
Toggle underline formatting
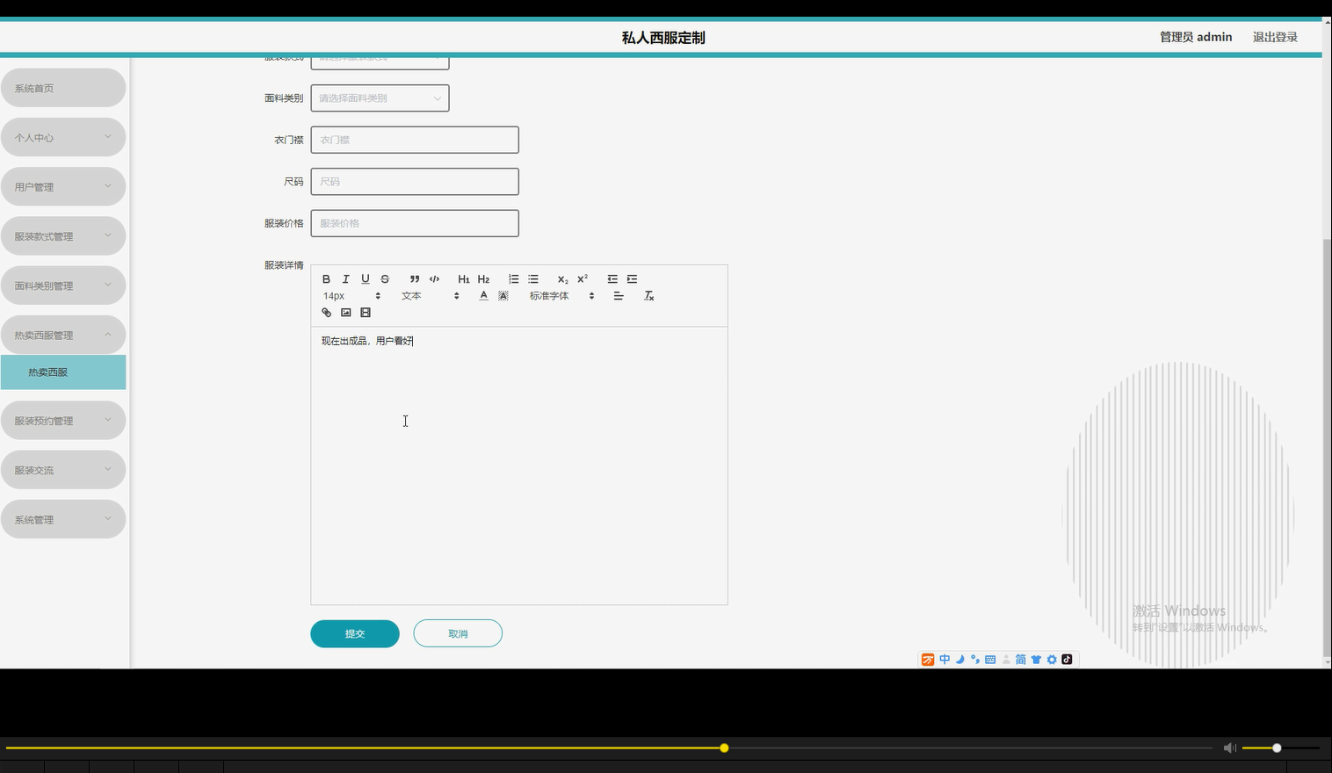[365, 278]
